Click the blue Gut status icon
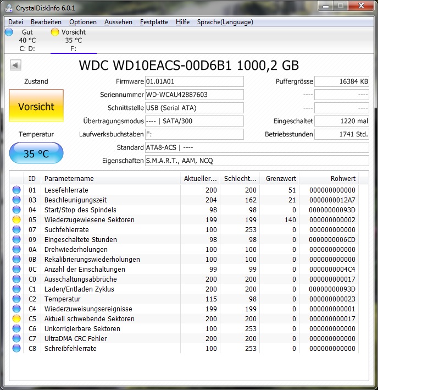Viewport: 422px width, 390px height. click(9, 32)
